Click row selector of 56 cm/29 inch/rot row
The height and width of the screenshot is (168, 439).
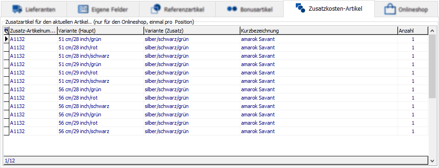point(7,123)
